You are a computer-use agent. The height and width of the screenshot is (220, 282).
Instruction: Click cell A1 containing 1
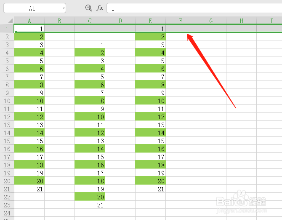pos(29,29)
